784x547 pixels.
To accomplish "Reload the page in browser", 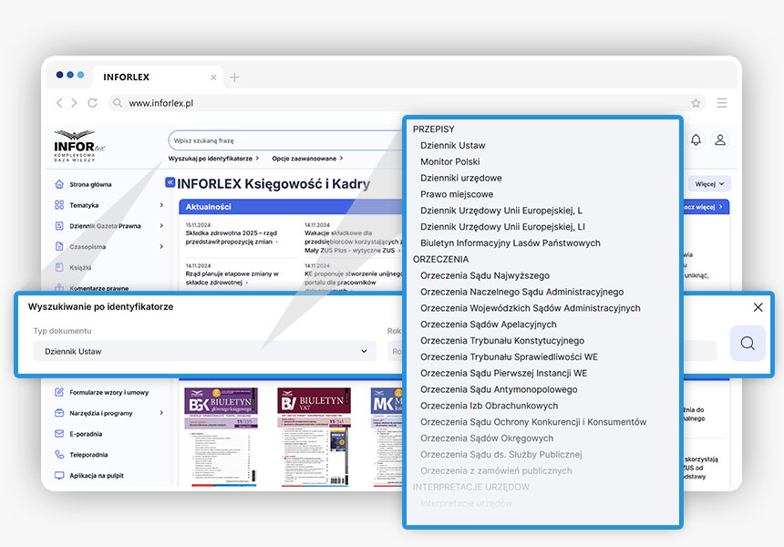I will [x=92, y=104].
